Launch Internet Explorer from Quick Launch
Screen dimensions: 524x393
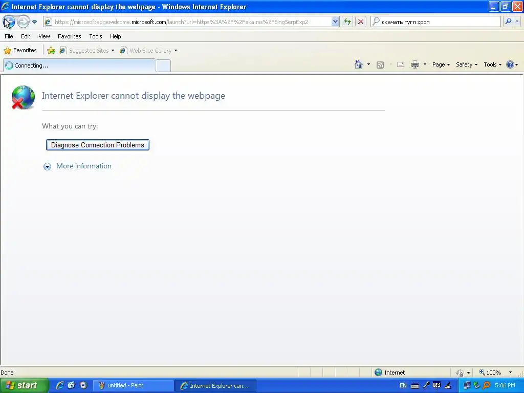tap(59, 385)
